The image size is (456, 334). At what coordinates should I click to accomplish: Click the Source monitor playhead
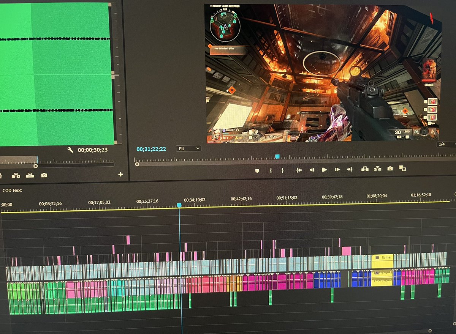37,159
